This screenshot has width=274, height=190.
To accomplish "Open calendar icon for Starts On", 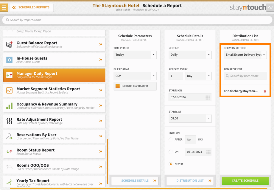I will pos(208,97).
